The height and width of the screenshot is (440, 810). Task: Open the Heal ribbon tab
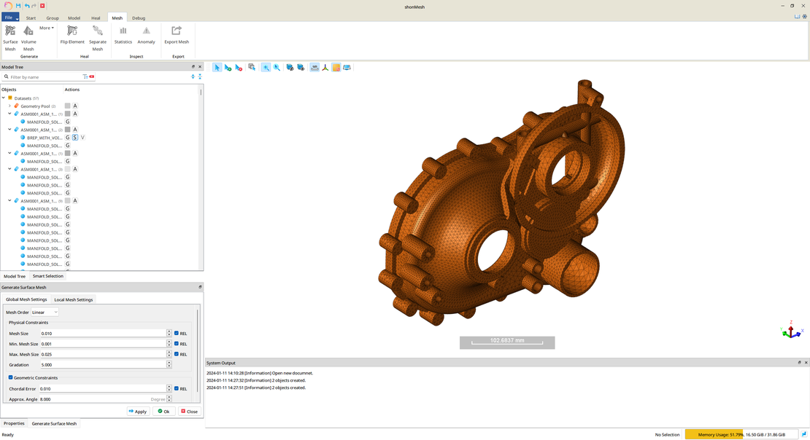pyautogui.click(x=96, y=17)
